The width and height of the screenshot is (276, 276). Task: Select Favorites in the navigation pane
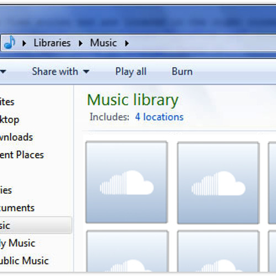coord(7,102)
